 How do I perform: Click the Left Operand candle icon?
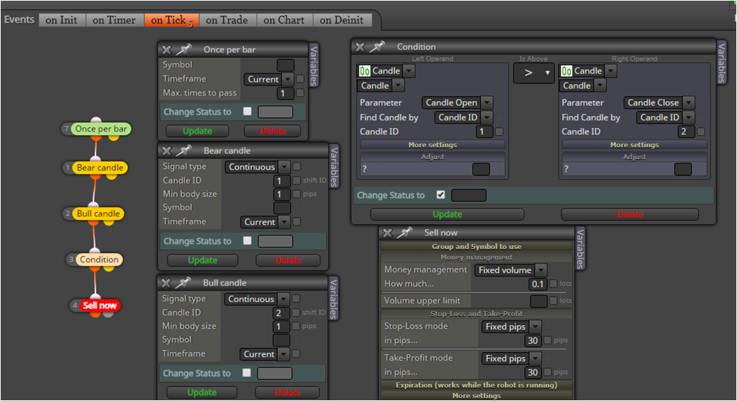(x=365, y=71)
